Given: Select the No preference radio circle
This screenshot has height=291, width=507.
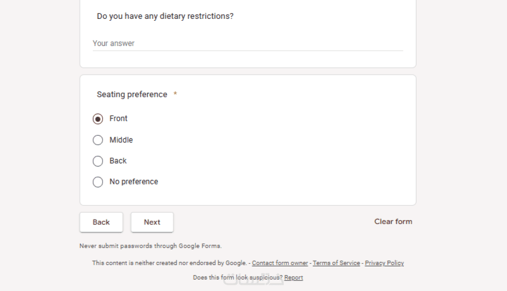Looking at the screenshot, I should coord(98,182).
